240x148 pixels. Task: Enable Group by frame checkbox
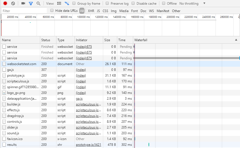tap(74, 3)
